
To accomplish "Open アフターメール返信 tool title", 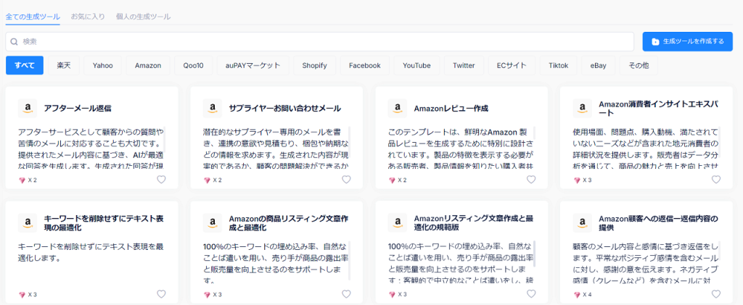I will click(77, 109).
